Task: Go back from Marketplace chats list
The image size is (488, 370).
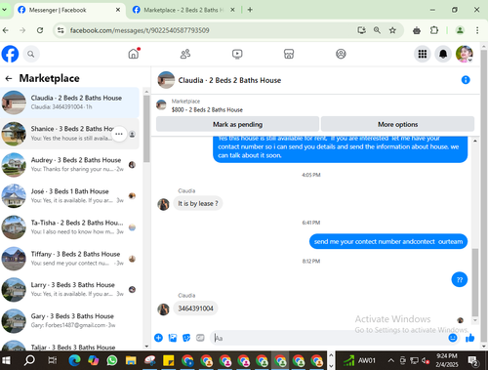Action: click(9, 78)
